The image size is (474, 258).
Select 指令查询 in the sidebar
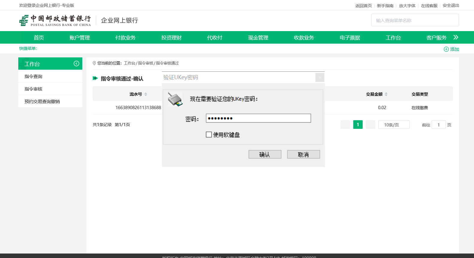click(x=34, y=77)
